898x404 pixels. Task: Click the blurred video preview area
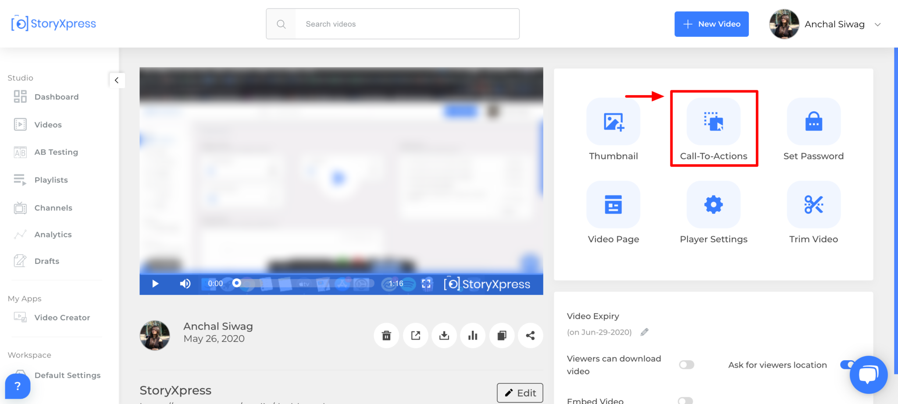point(341,170)
